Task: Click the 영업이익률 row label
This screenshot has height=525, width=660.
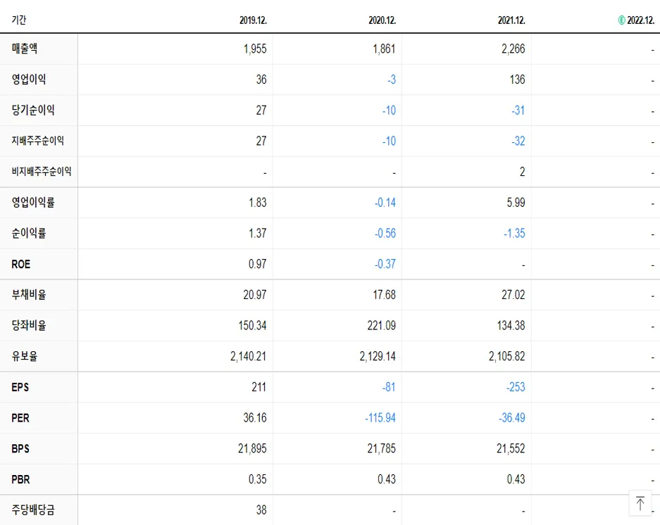Action: [33, 203]
